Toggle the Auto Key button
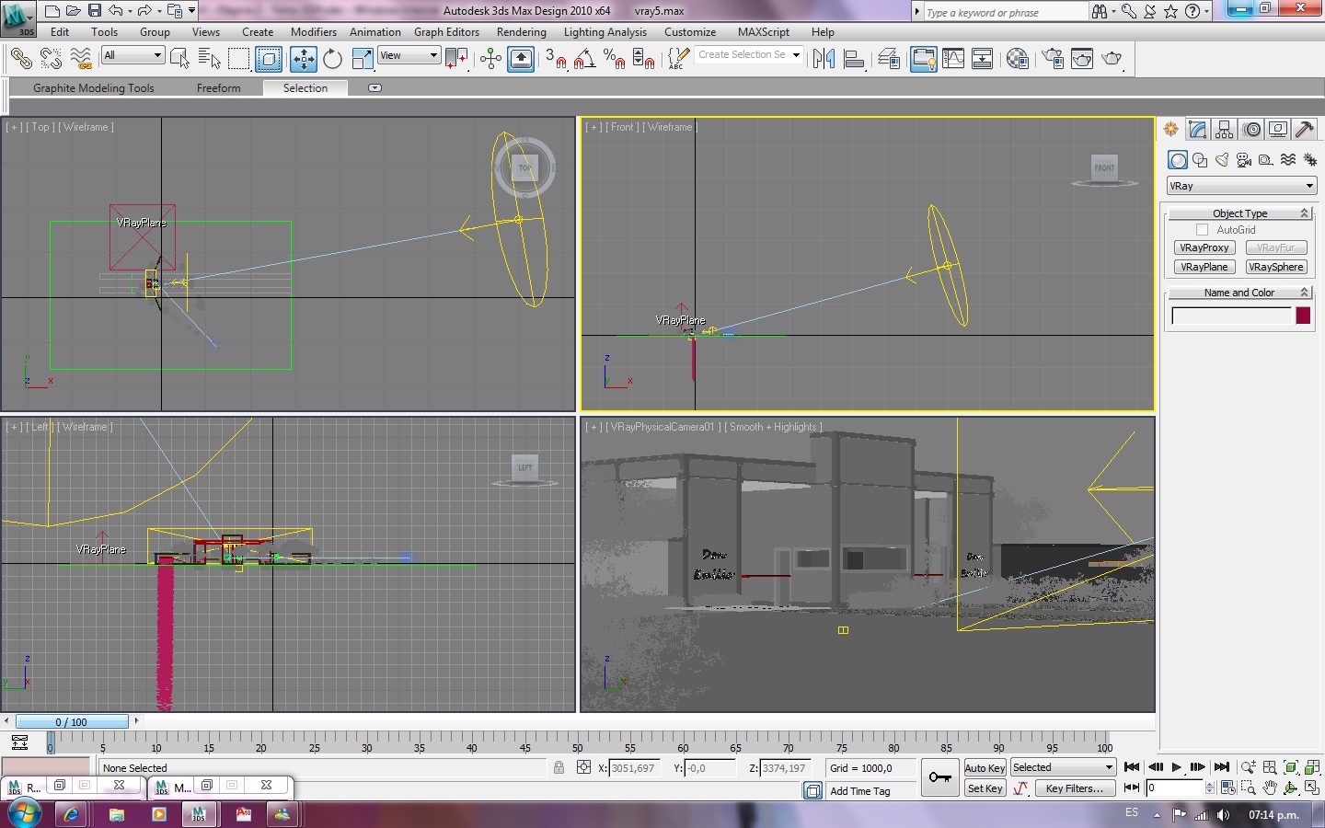The width and height of the screenshot is (1325, 828). pyautogui.click(x=985, y=768)
